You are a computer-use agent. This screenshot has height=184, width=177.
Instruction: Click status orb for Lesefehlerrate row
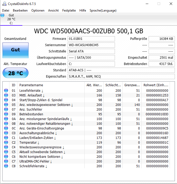pyautogui.click(x=6, y=90)
